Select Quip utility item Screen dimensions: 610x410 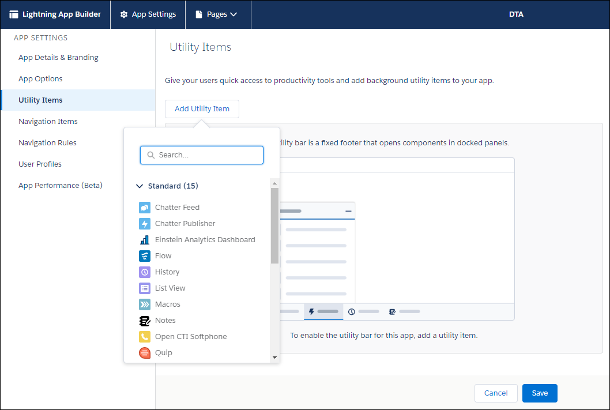click(163, 353)
